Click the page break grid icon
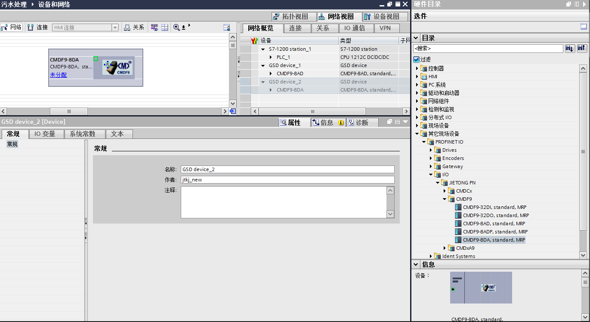Viewport: 590px width, 322px height. coord(165,28)
